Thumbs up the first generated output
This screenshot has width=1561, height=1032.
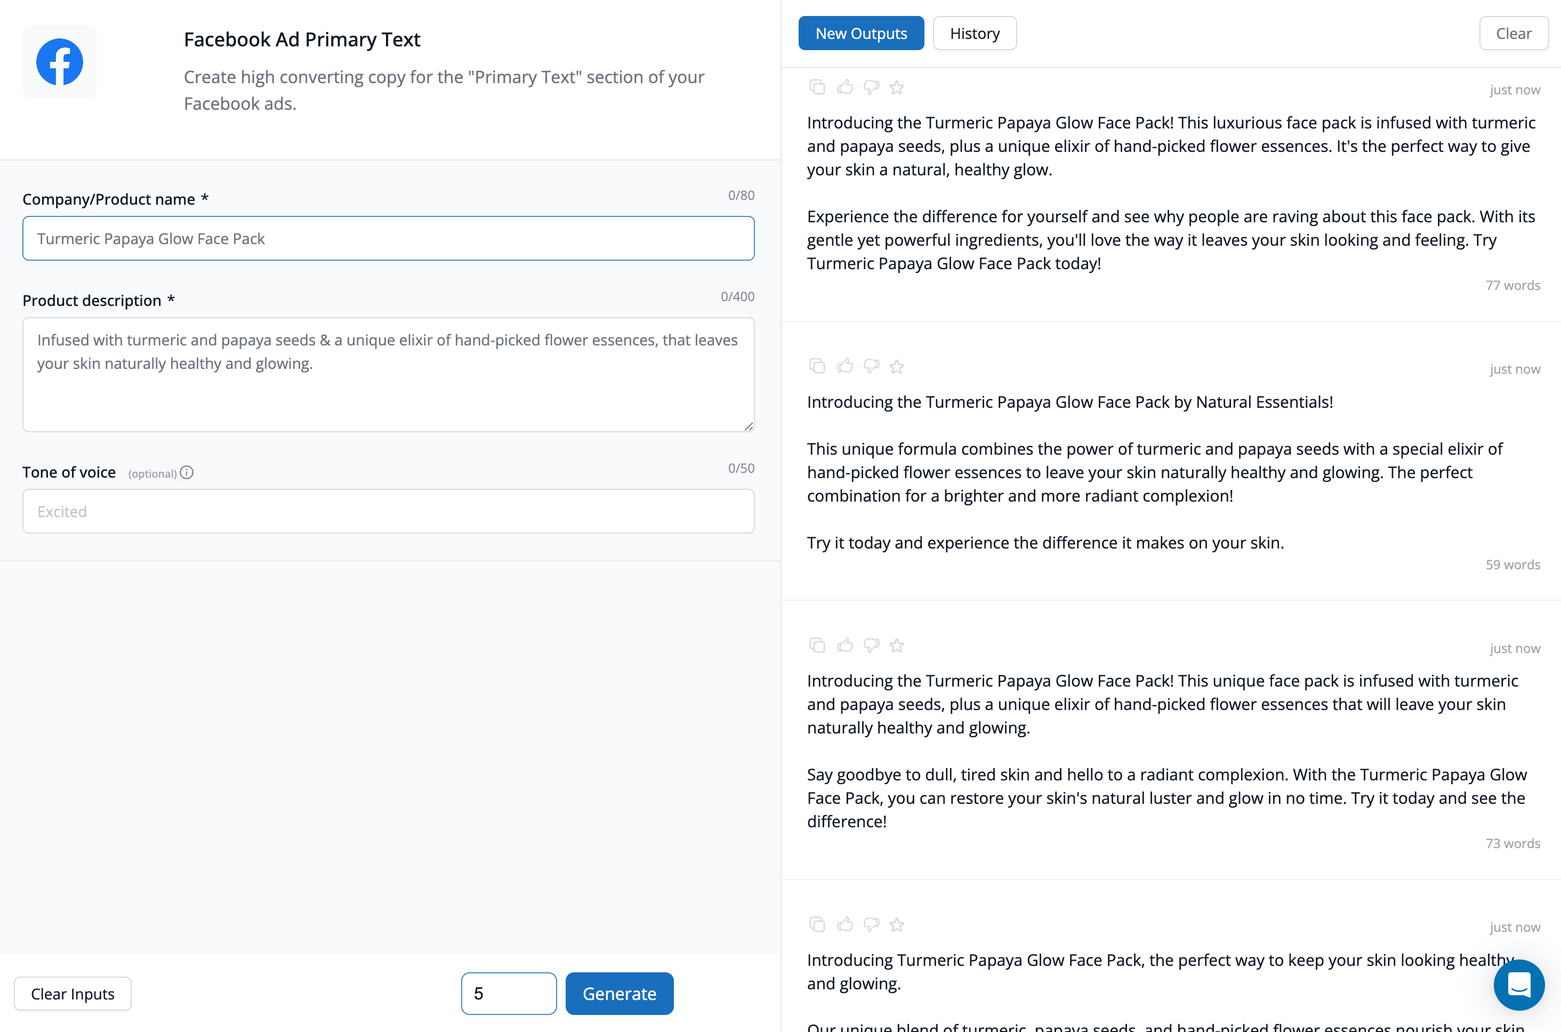coord(845,87)
